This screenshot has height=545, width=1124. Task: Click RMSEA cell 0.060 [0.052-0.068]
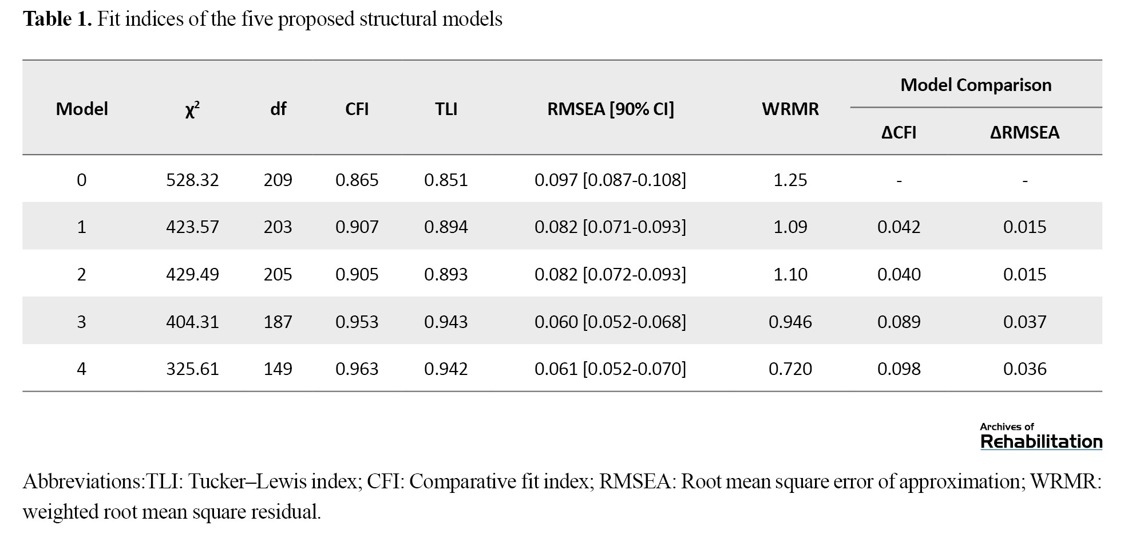(610, 322)
